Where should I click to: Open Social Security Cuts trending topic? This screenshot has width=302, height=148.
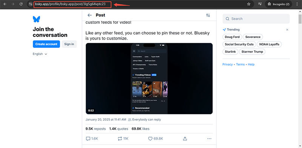(239, 44)
